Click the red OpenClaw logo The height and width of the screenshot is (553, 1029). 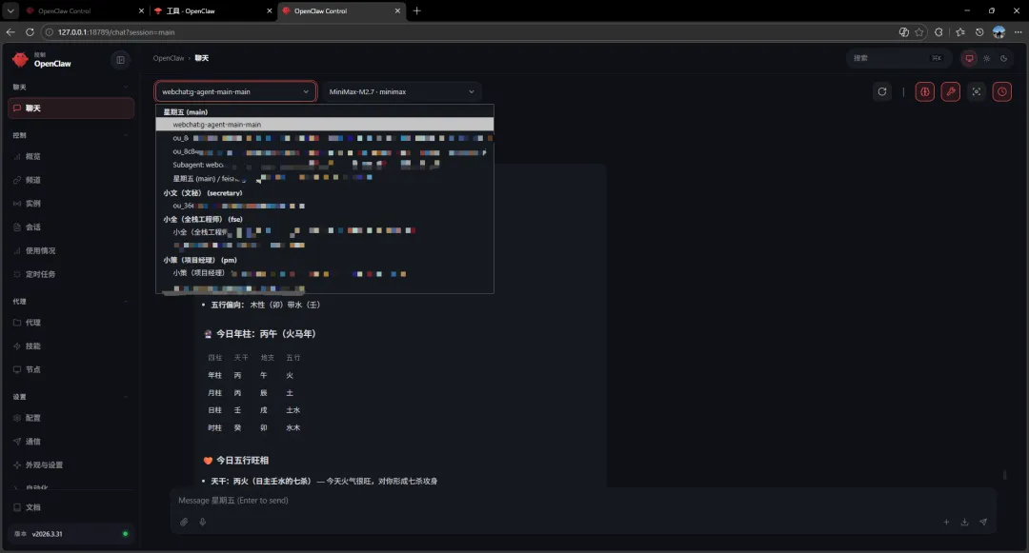point(20,60)
